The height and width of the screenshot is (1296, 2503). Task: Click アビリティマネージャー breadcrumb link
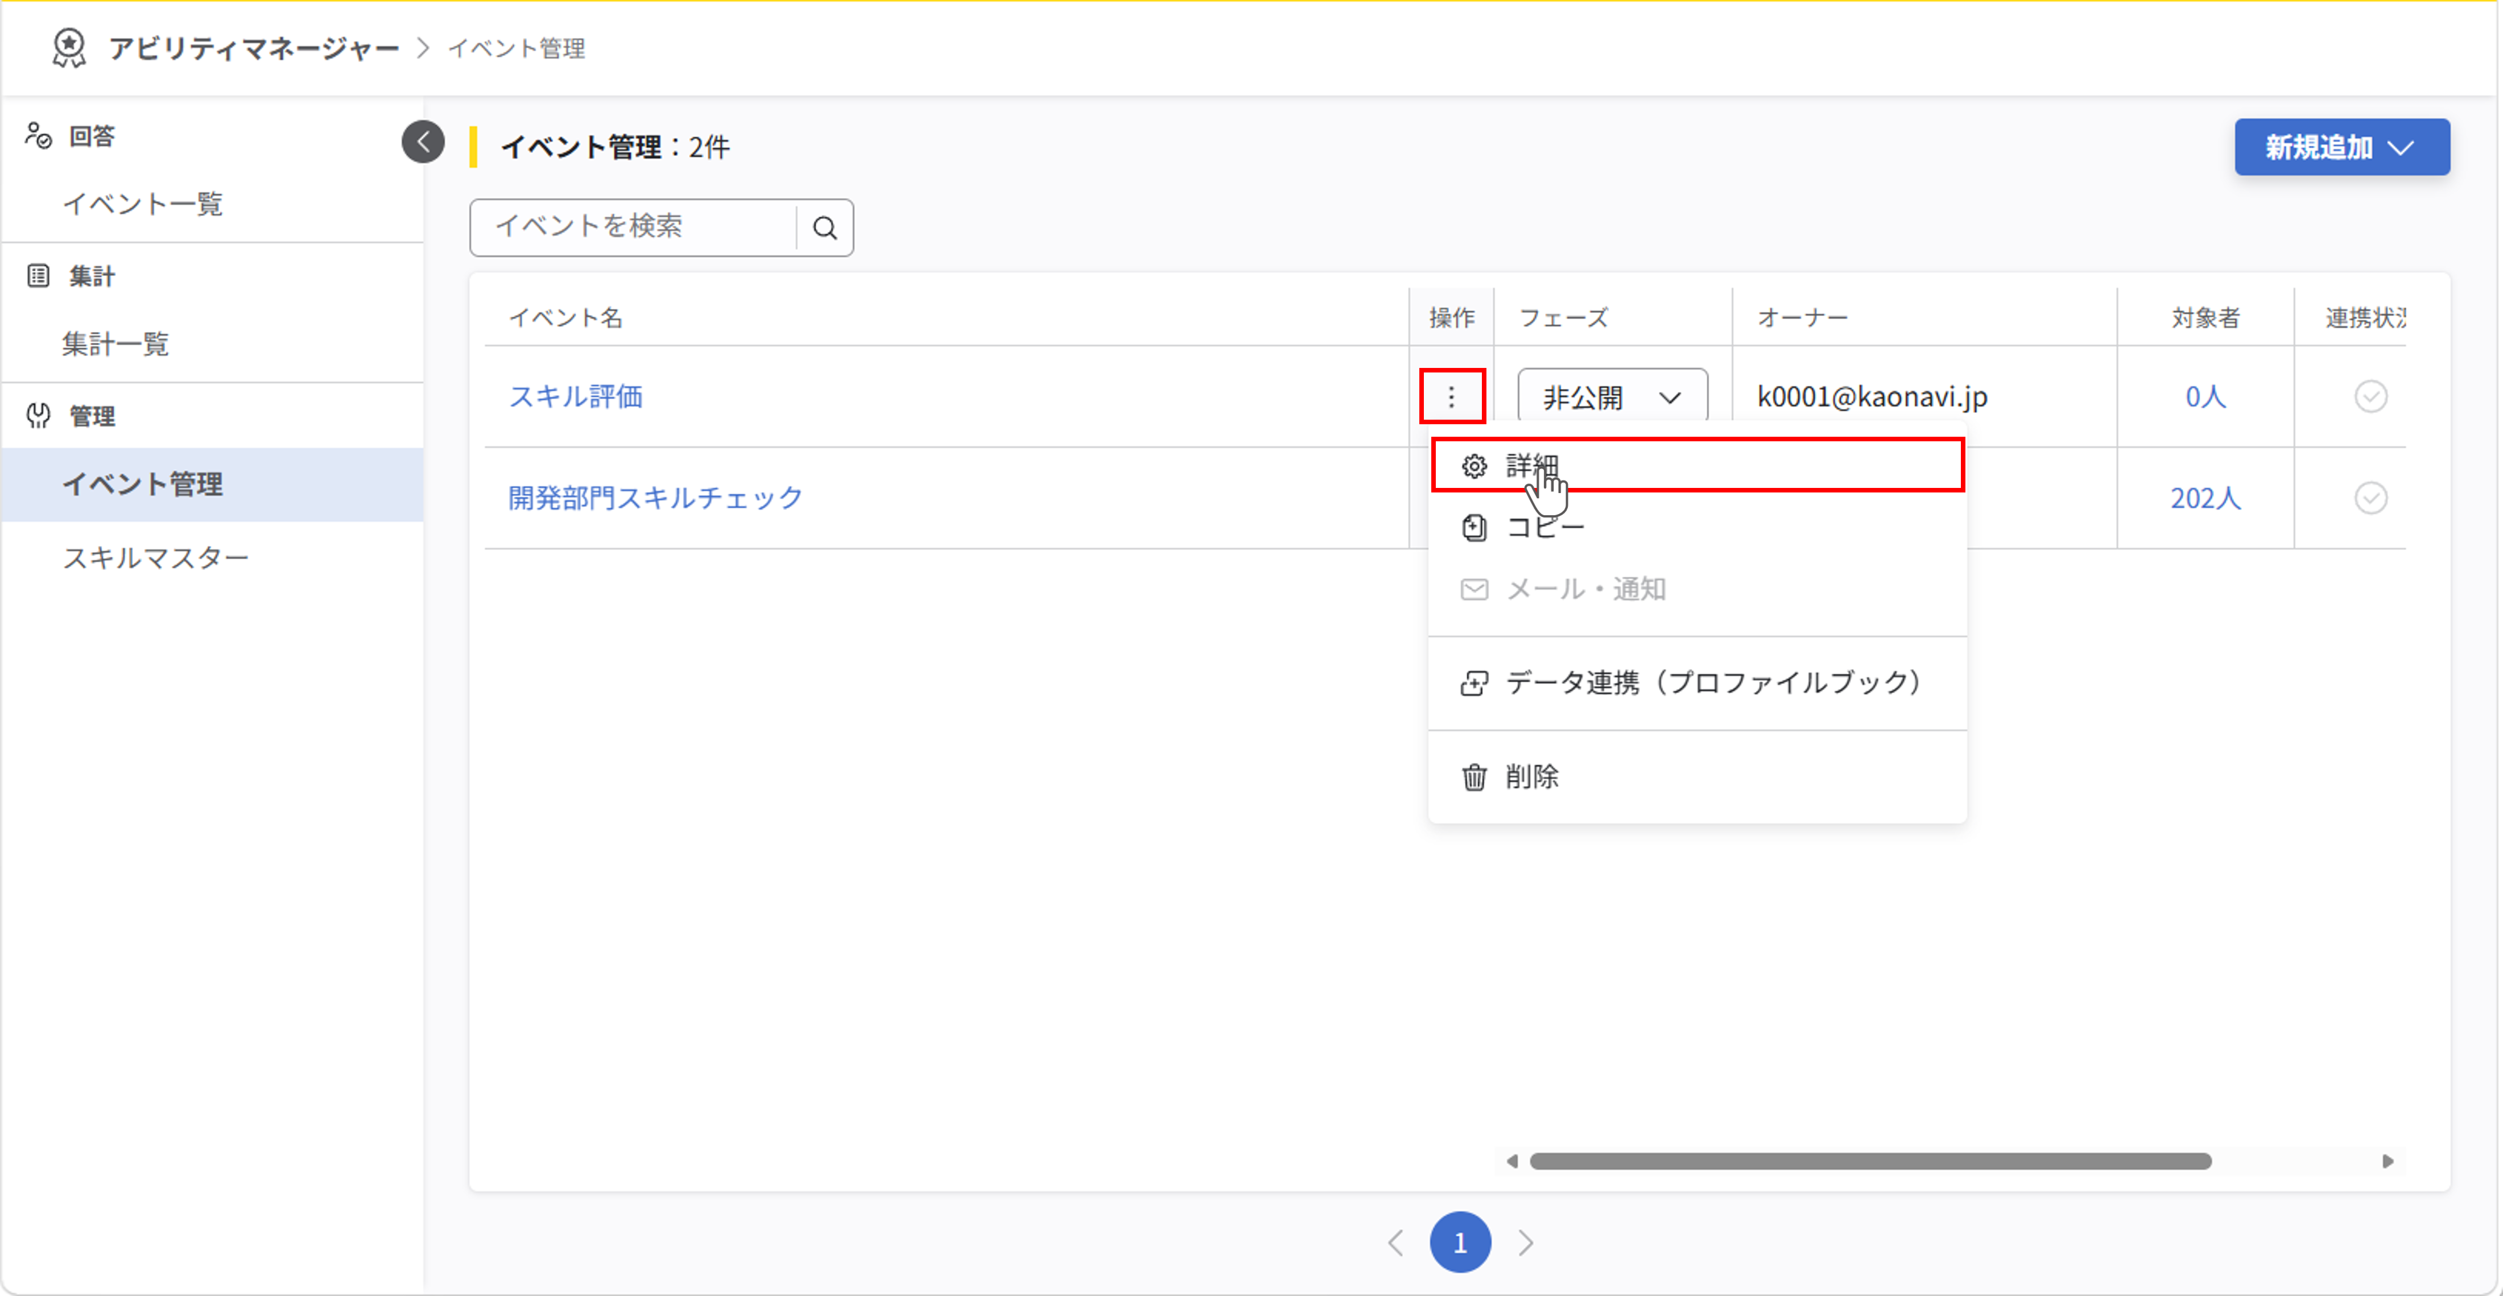pyautogui.click(x=254, y=48)
